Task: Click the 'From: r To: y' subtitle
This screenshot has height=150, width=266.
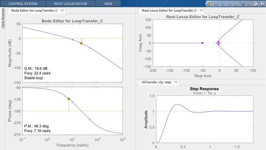Action: pos(204,93)
